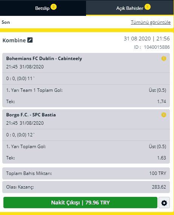Click the Toplam Bahis Miktarı row

86,173
